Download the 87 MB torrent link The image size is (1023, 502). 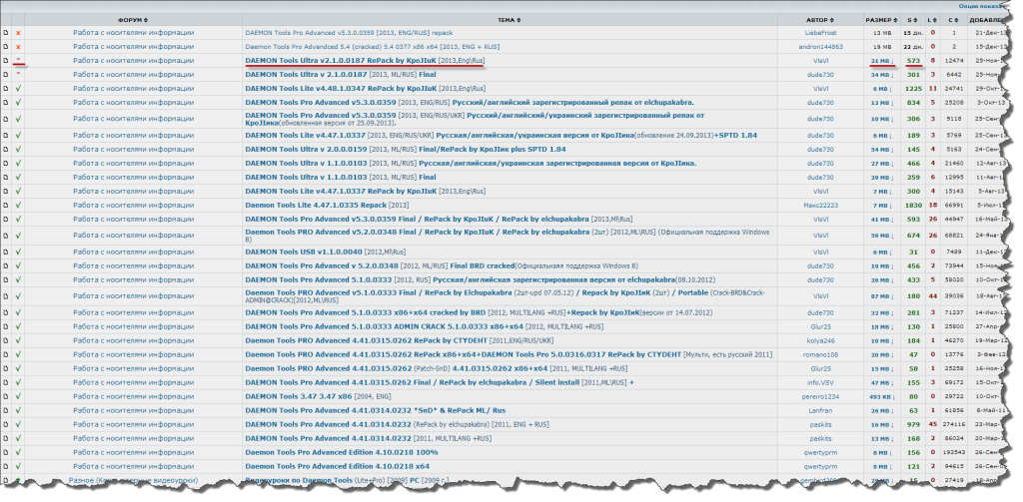881,296
